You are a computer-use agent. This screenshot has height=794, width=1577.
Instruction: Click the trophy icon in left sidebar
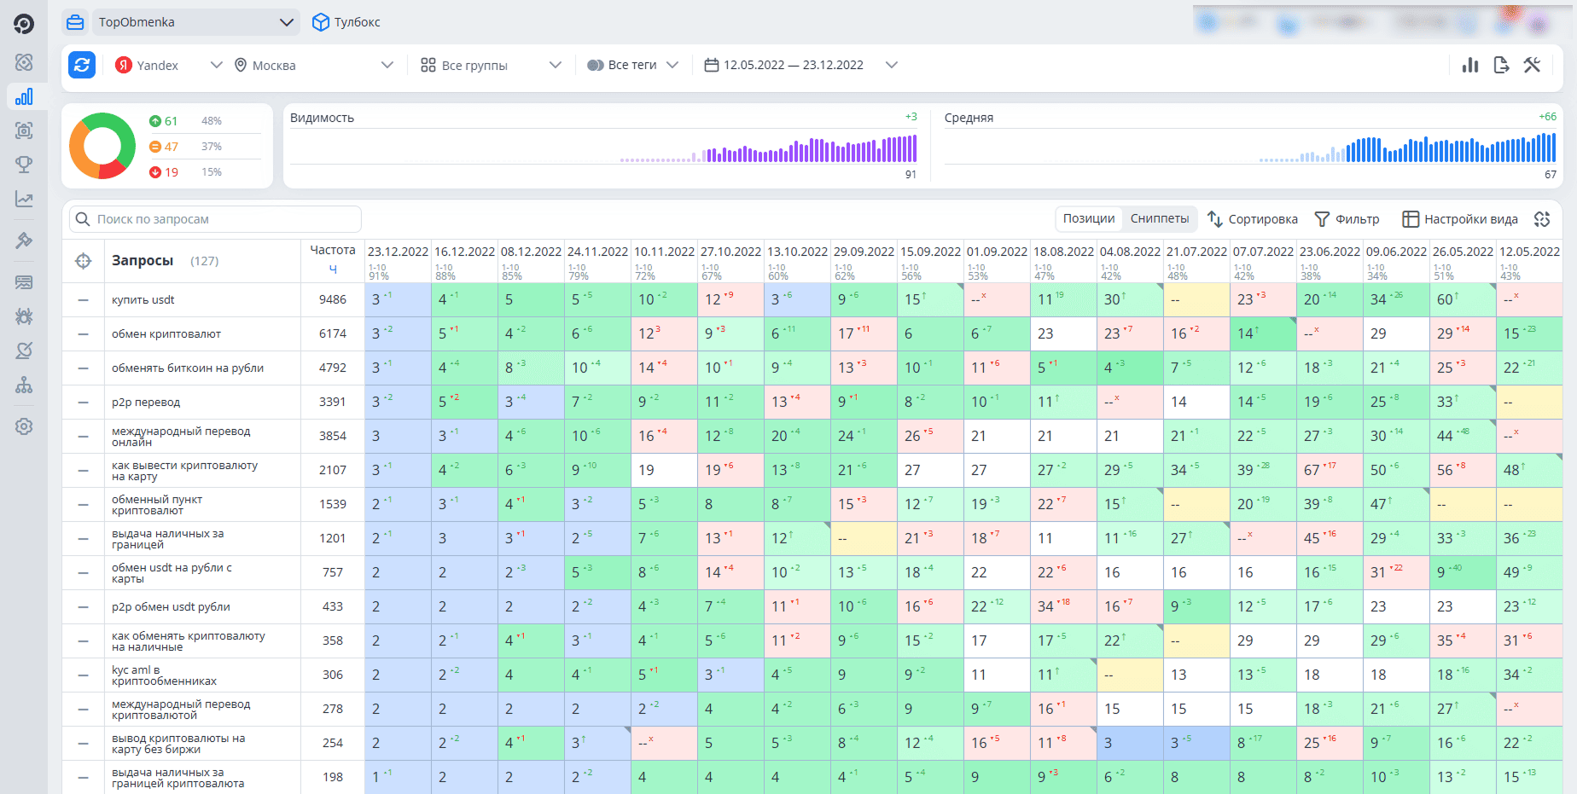pos(24,165)
